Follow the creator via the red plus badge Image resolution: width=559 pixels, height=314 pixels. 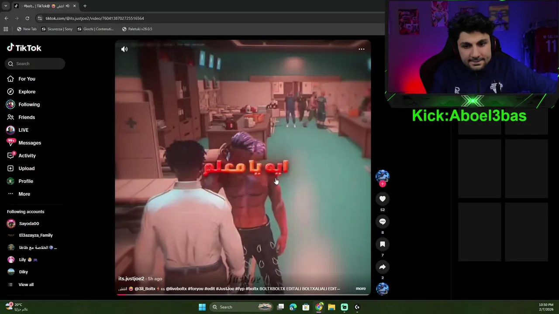click(x=383, y=184)
